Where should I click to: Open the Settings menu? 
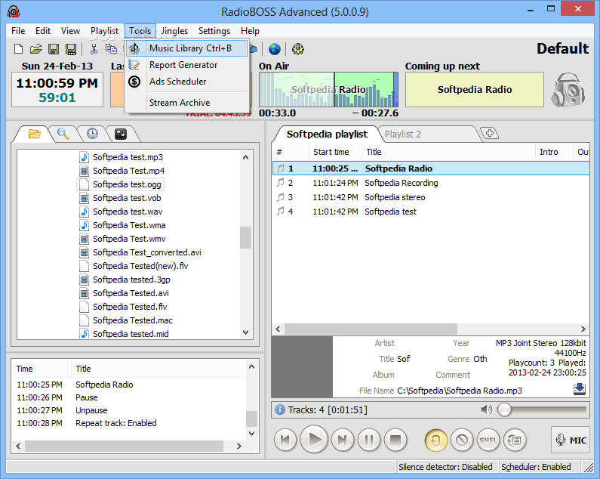tap(214, 31)
